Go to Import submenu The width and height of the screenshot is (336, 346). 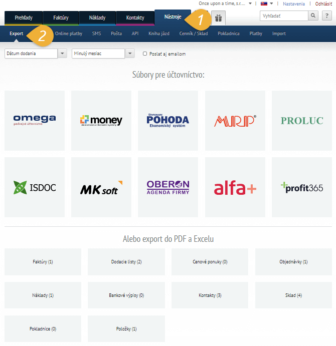point(279,34)
